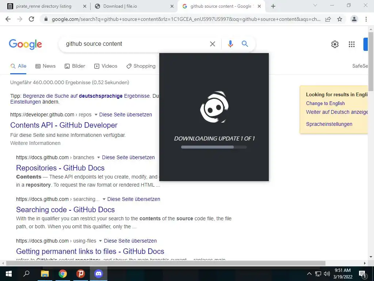This screenshot has height=281, width=374.
Task: Click the horizontal page scrollbar
Action: coord(166,263)
